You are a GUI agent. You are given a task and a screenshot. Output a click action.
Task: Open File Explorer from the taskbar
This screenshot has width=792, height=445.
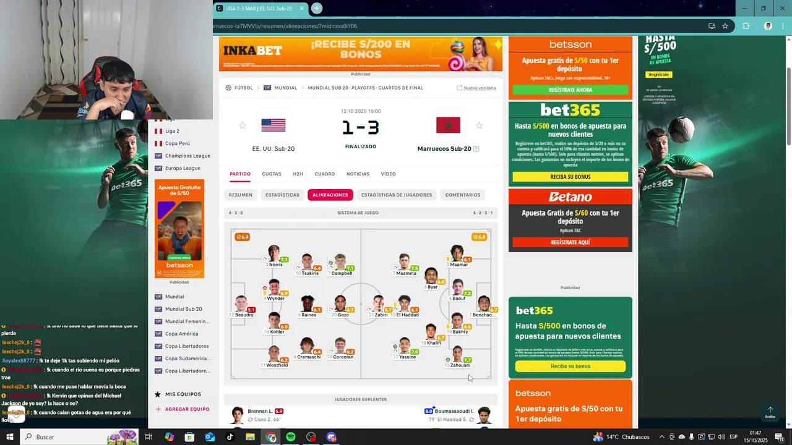[x=250, y=437]
